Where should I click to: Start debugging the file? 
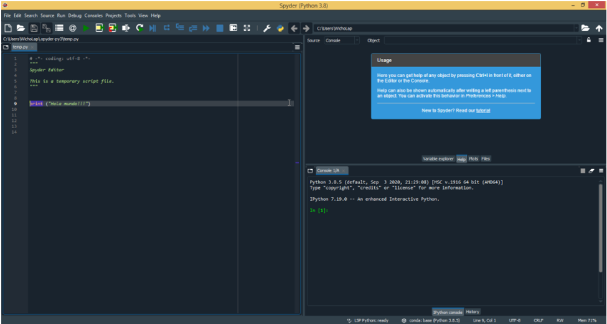pos(153,28)
